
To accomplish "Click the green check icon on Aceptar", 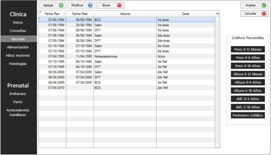I will click(264, 5).
